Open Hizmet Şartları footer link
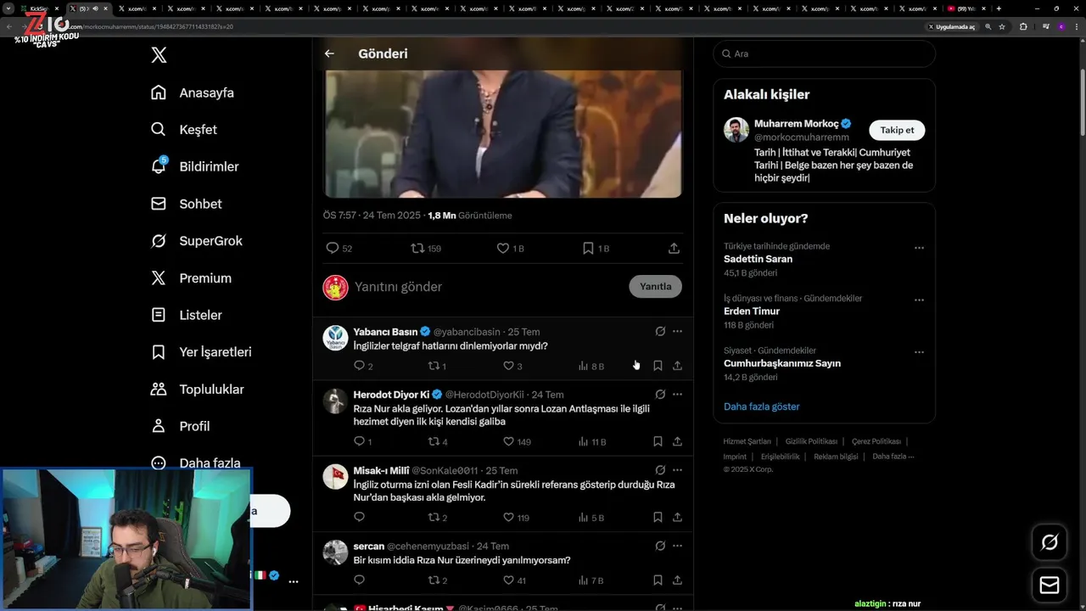1086x611 pixels. [747, 441]
